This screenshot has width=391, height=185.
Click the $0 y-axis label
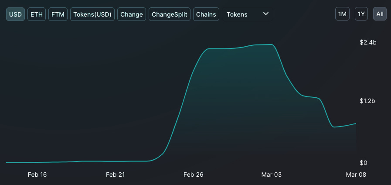tap(364, 163)
